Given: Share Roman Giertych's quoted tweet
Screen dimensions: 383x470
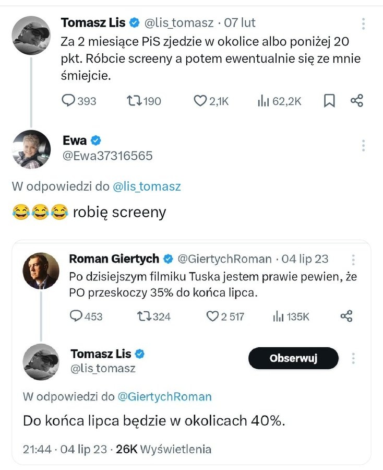Looking at the screenshot, I should pyautogui.click(x=346, y=316).
